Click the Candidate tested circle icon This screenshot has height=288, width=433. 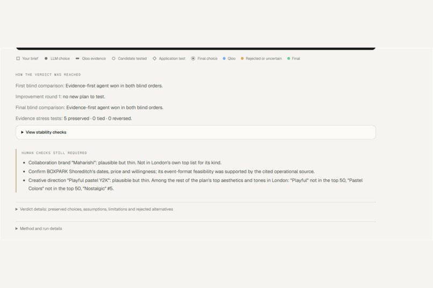pyautogui.click(x=113, y=58)
